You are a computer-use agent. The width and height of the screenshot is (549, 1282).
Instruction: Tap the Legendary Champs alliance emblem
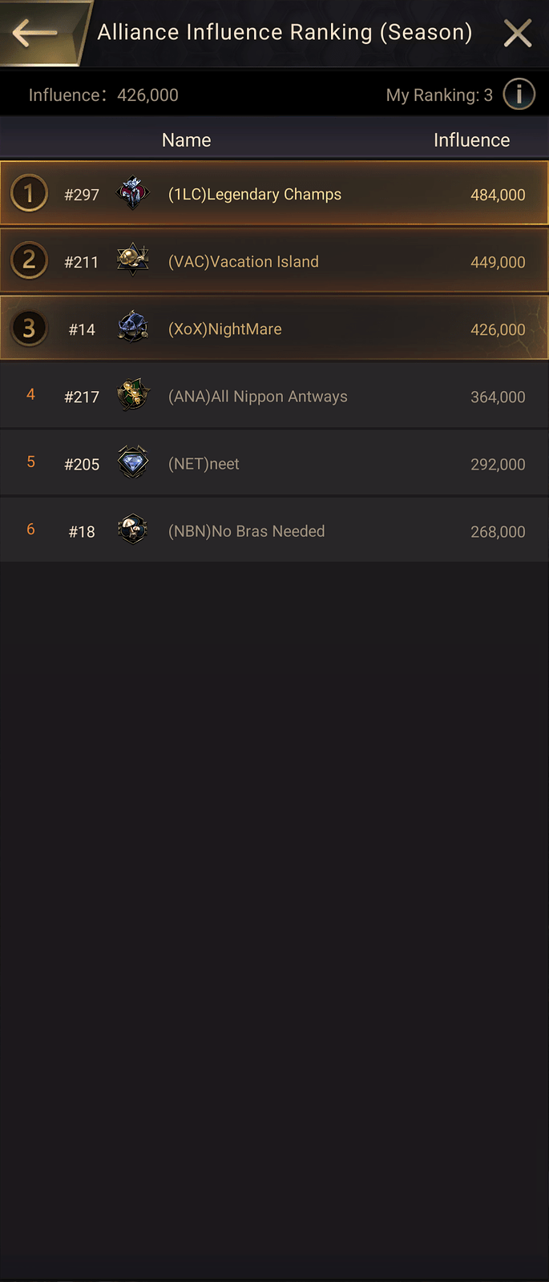[133, 194]
